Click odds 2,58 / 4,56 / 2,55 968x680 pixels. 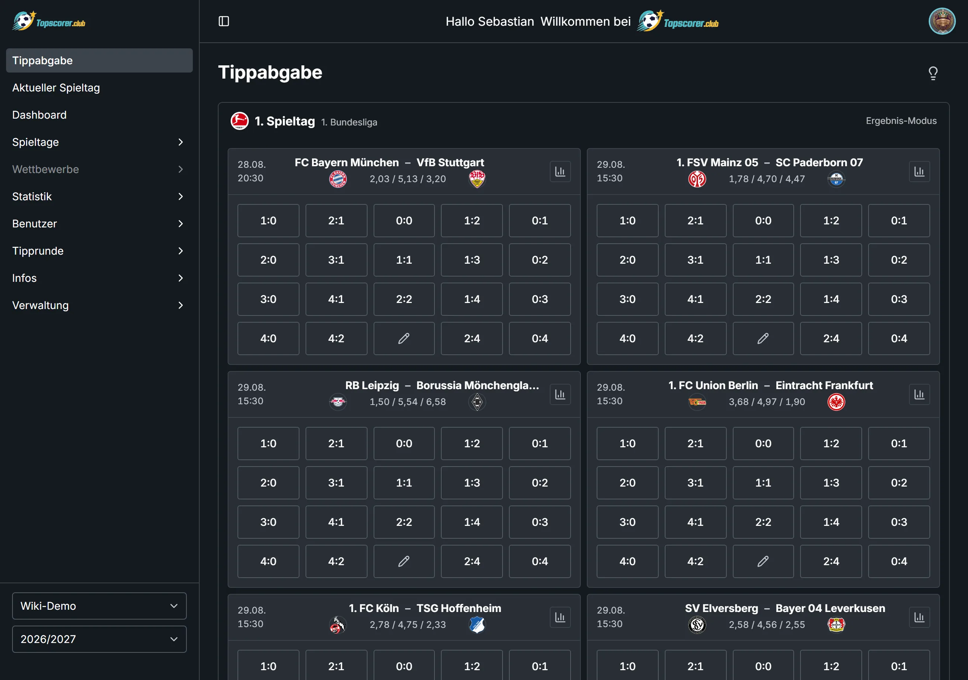point(767,625)
